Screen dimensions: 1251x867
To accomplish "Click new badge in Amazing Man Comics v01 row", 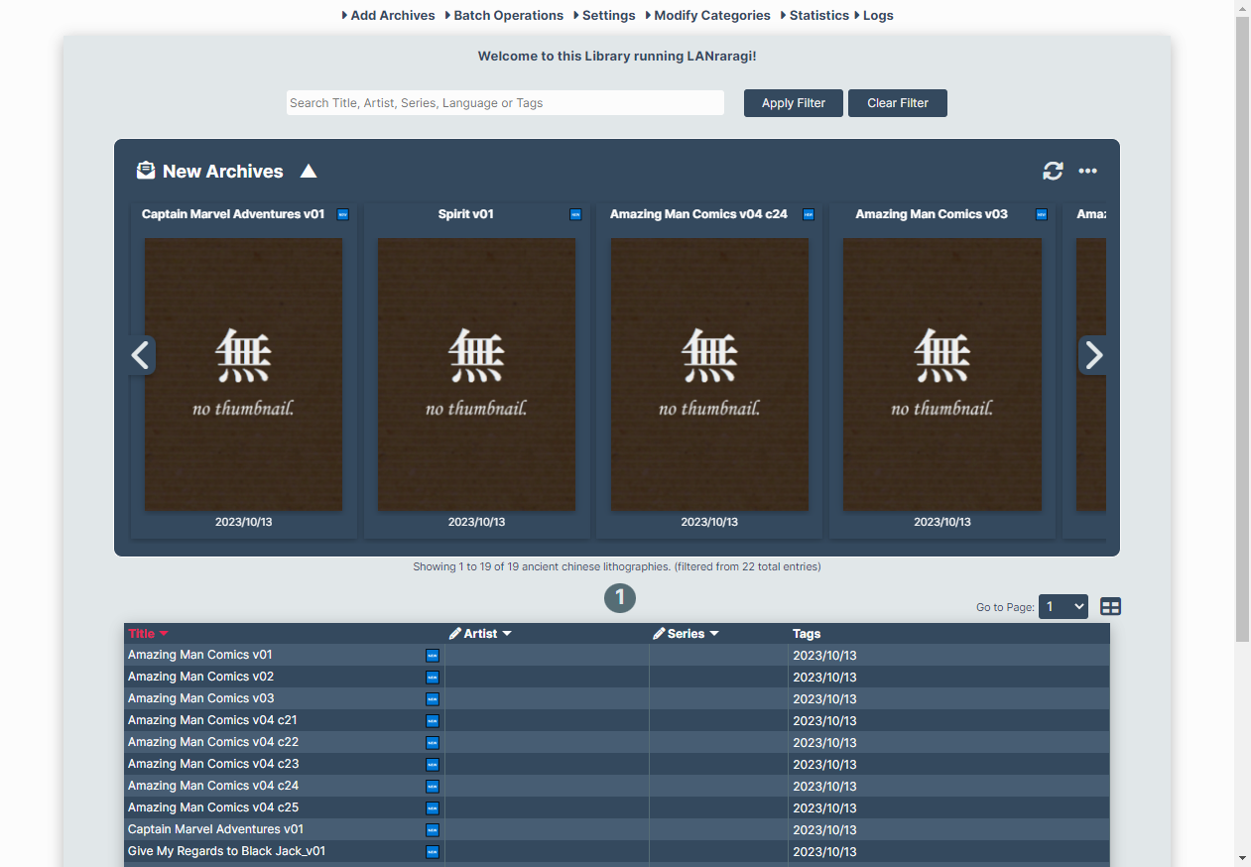I will tap(433, 656).
